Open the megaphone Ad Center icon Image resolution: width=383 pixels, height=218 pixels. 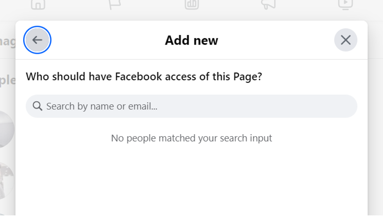268,4
